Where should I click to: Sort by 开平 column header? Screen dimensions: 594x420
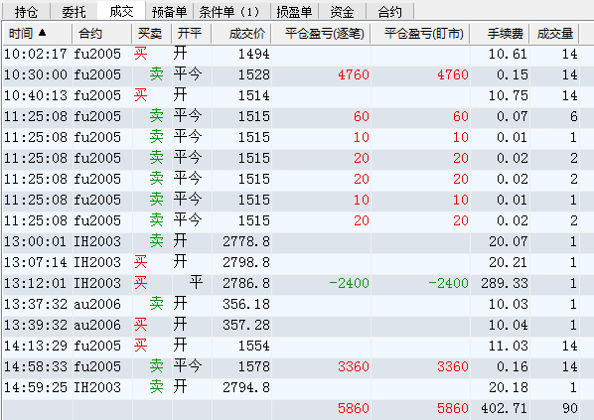[192, 34]
